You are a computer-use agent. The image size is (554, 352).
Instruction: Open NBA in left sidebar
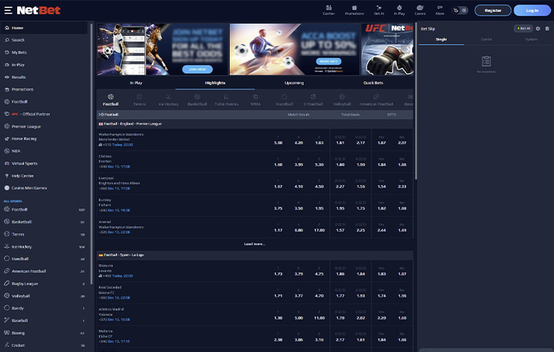(x=44, y=151)
